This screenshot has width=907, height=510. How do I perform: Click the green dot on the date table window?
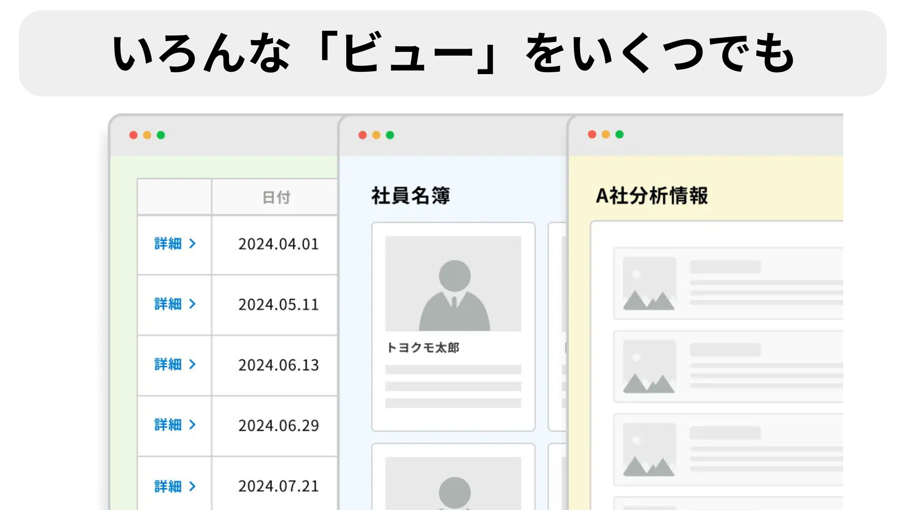coord(161,135)
